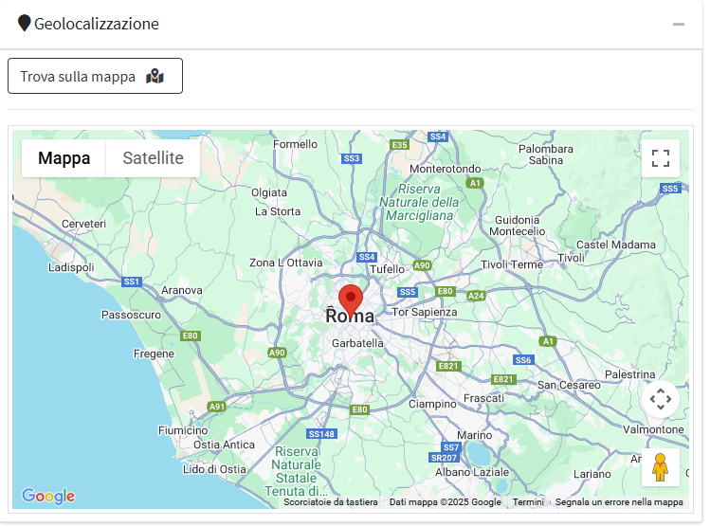Screen dimensions: 710x527
Task: Click the Ladispoli label on map
Action: [x=71, y=267]
